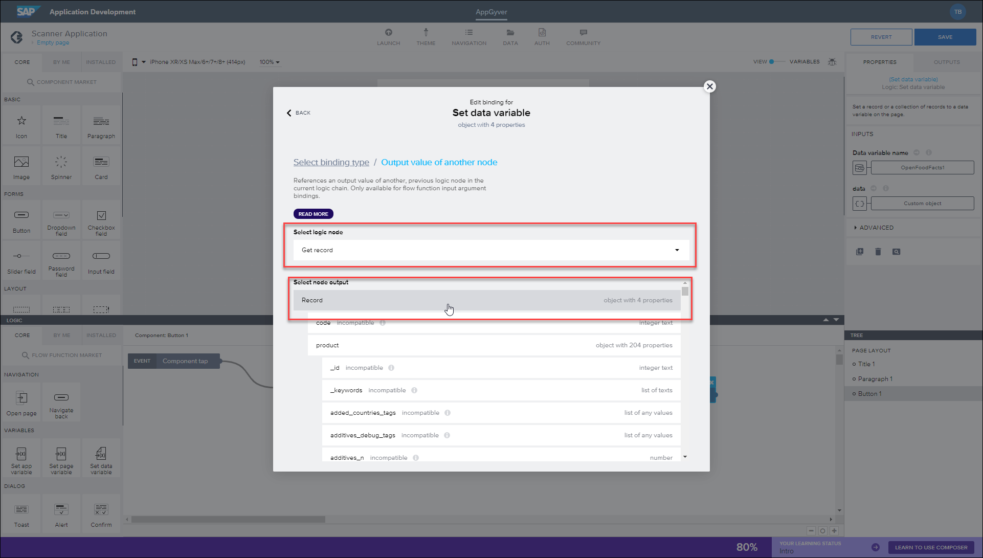Click the Select binding type link
The image size is (983, 558).
coord(331,162)
